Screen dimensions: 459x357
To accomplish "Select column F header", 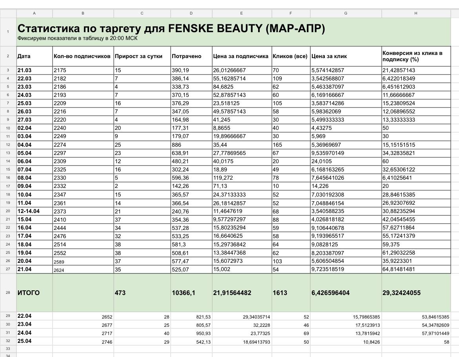I will pos(291,13).
